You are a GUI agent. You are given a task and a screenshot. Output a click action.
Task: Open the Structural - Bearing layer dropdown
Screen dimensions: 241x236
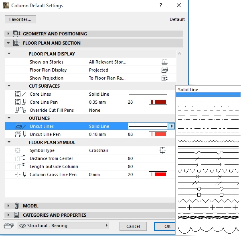tap(63, 226)
